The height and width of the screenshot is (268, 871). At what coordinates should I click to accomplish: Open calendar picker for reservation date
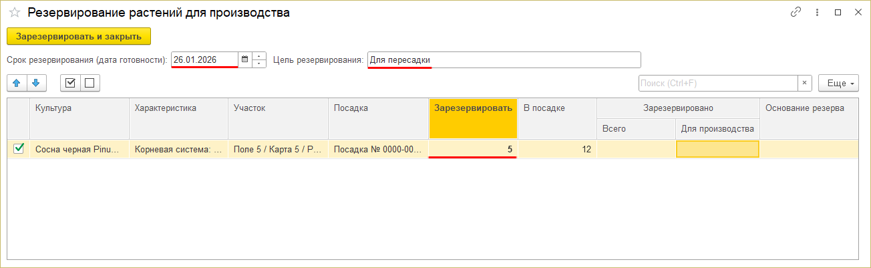point(244,59)
